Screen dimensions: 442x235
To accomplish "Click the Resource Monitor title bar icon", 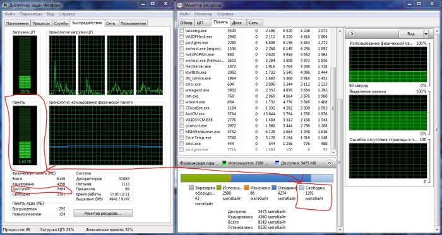I will click(x=180, y=5).
